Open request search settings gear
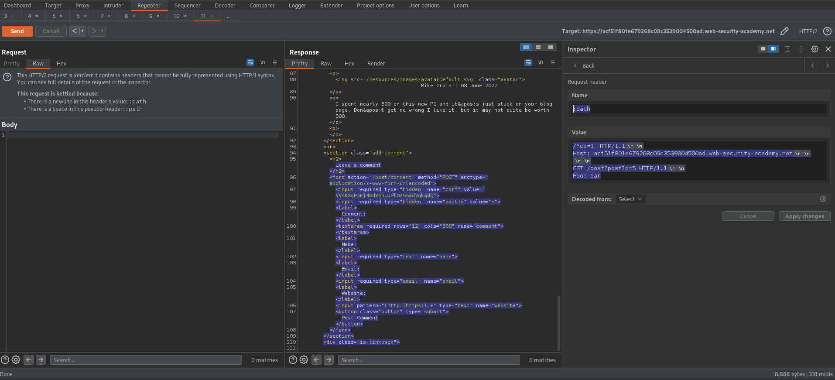 [x=16, y=360]
